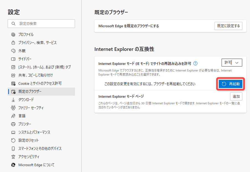Go to ダウンロード settings

[41, 100]
